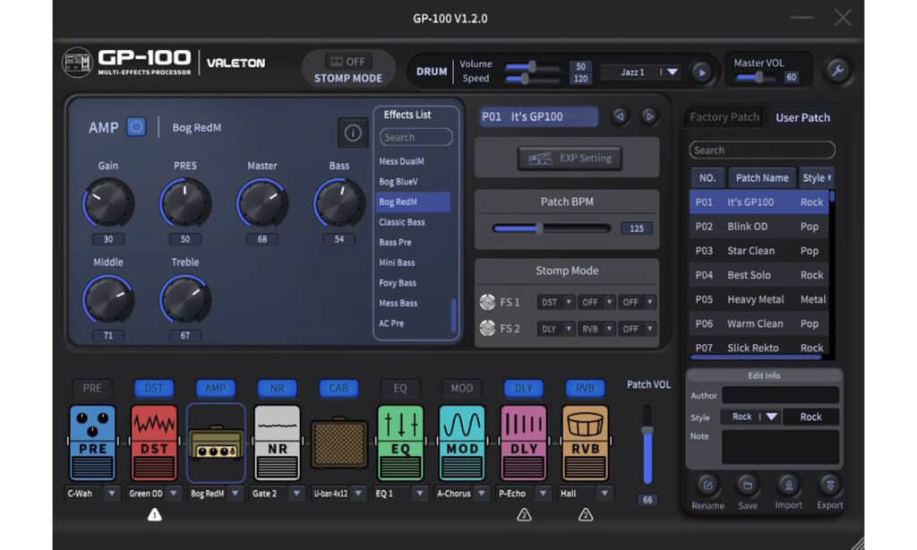Toggle the NR module off

point(278,388)
